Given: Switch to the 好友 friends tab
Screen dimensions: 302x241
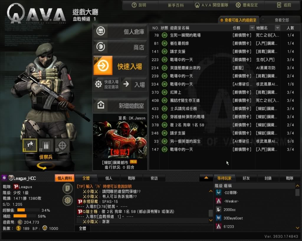Looking at the screenshot, I should tap(246, 178).
